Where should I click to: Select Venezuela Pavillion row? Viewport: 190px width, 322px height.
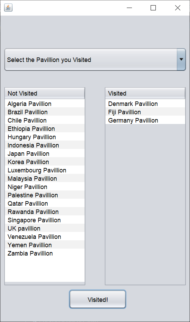[45, 236]
